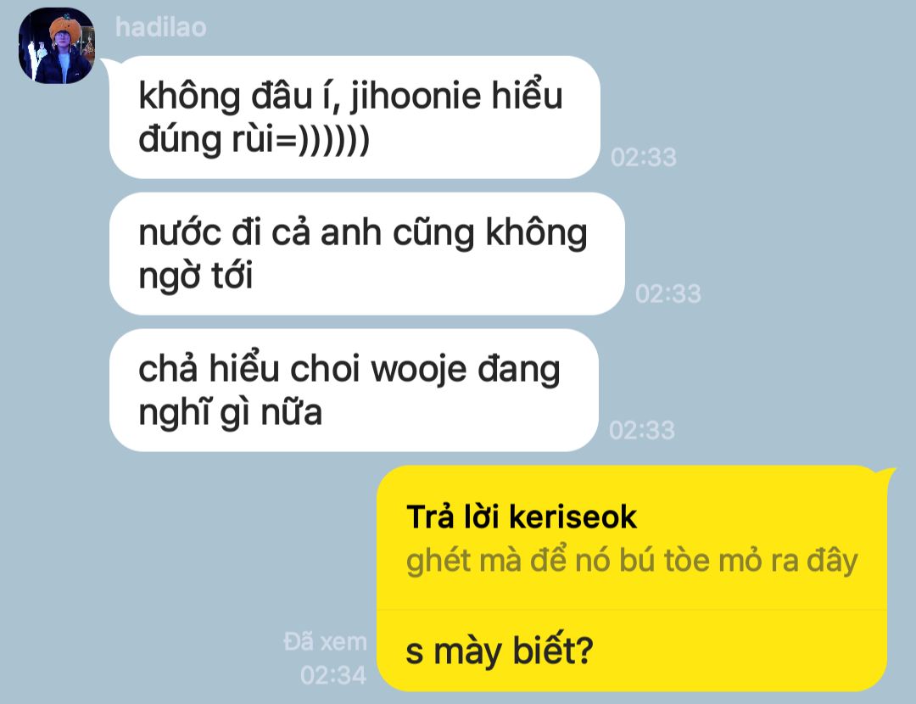Tap the 02:33 timestamp beside the second message
The width and height of the screenshot is (916, 704).
coord(668,293)
